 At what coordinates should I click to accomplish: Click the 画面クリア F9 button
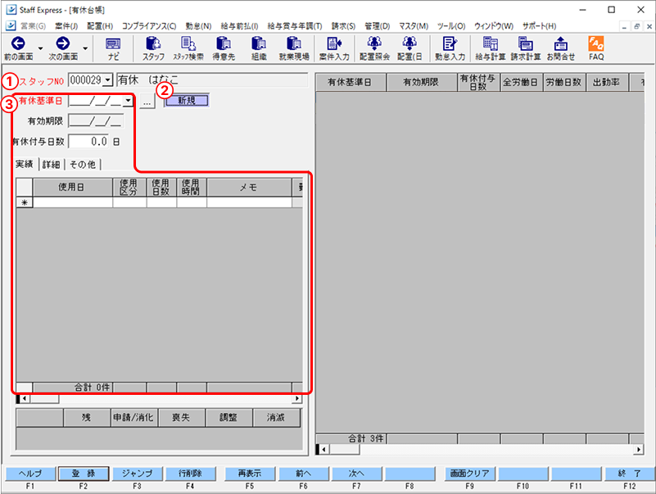click(x=469, y=474)
